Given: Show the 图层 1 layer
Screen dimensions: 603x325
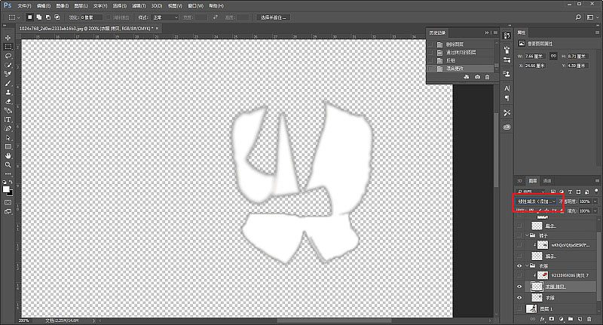Looking at the screenshot, I should tap(519, 308).
